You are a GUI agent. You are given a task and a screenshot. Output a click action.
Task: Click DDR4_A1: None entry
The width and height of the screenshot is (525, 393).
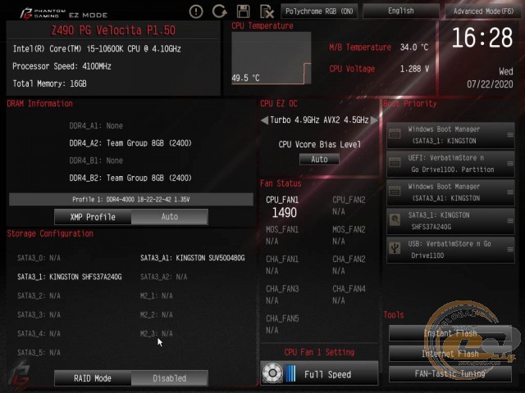coord(96,126)
